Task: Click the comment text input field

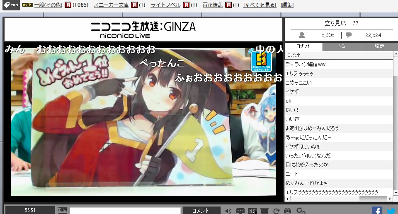Action: pos(125,211)
